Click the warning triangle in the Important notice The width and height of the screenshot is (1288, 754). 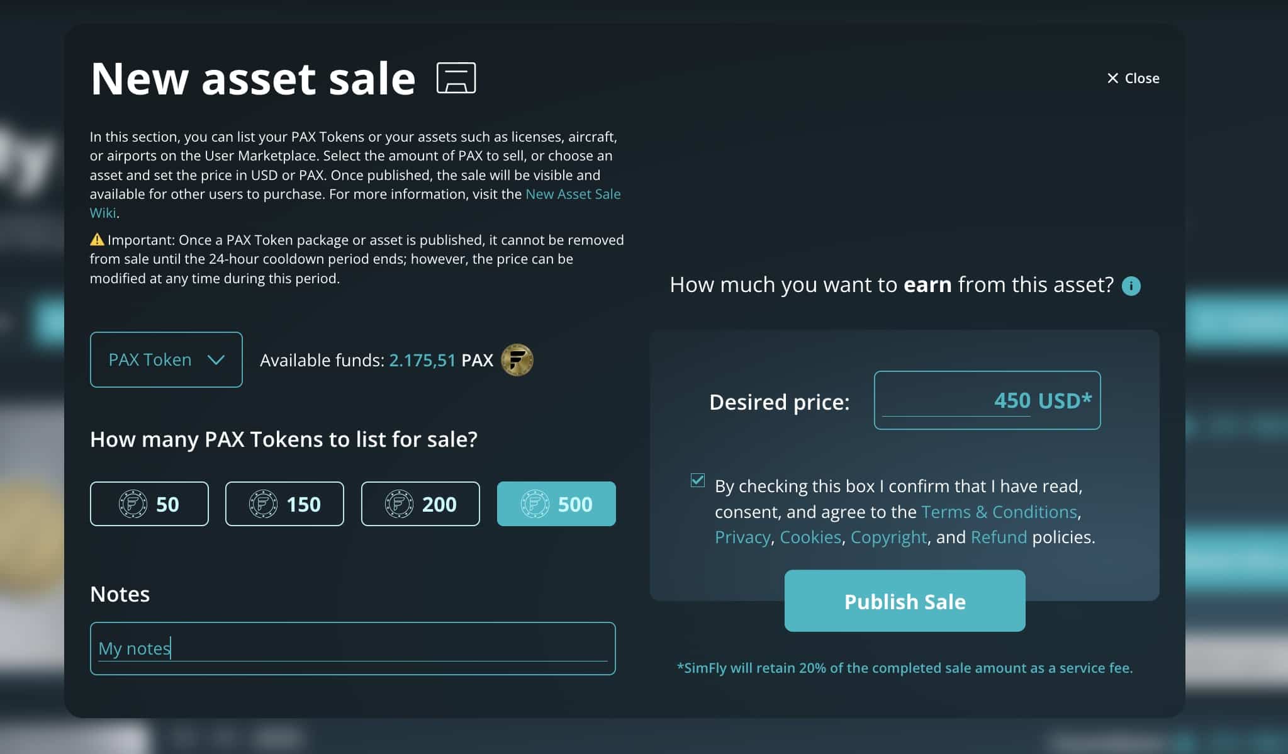[98, 239]
